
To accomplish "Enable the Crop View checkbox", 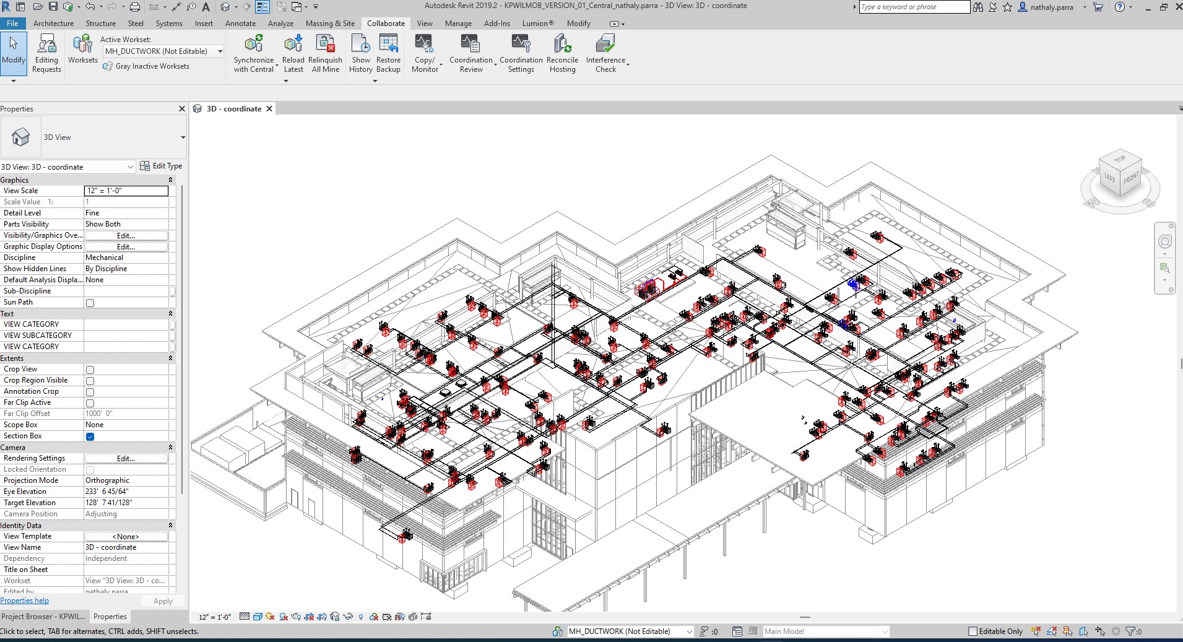I will coord(90,370).
